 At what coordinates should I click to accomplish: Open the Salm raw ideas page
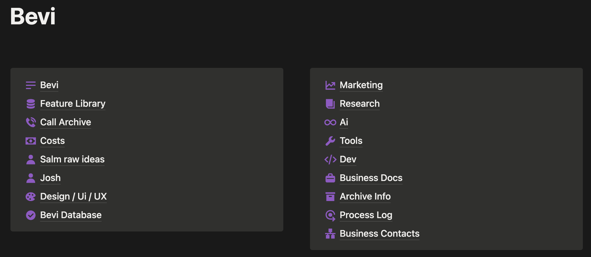click(x=72, y=159)
